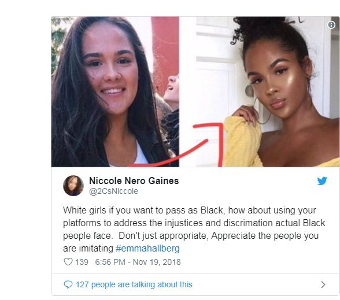Like the tweet with the heart icon
This screenshot has height=300, width=340.
click(68, 262)
